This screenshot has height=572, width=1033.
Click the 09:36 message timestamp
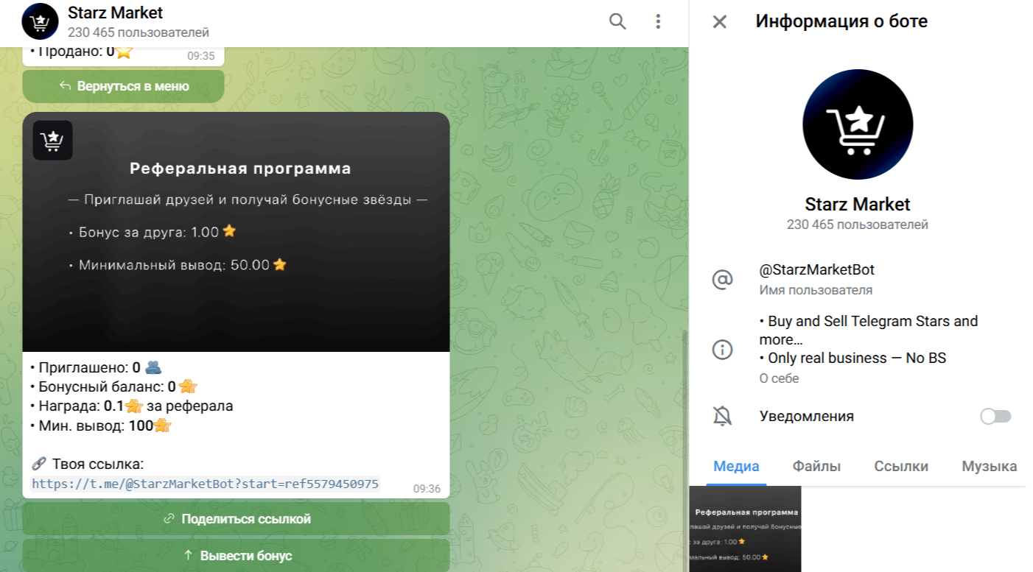pyautogui.click(x=427, y=488)
